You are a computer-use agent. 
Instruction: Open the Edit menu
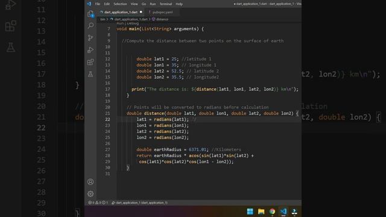[x=107, y=4]
